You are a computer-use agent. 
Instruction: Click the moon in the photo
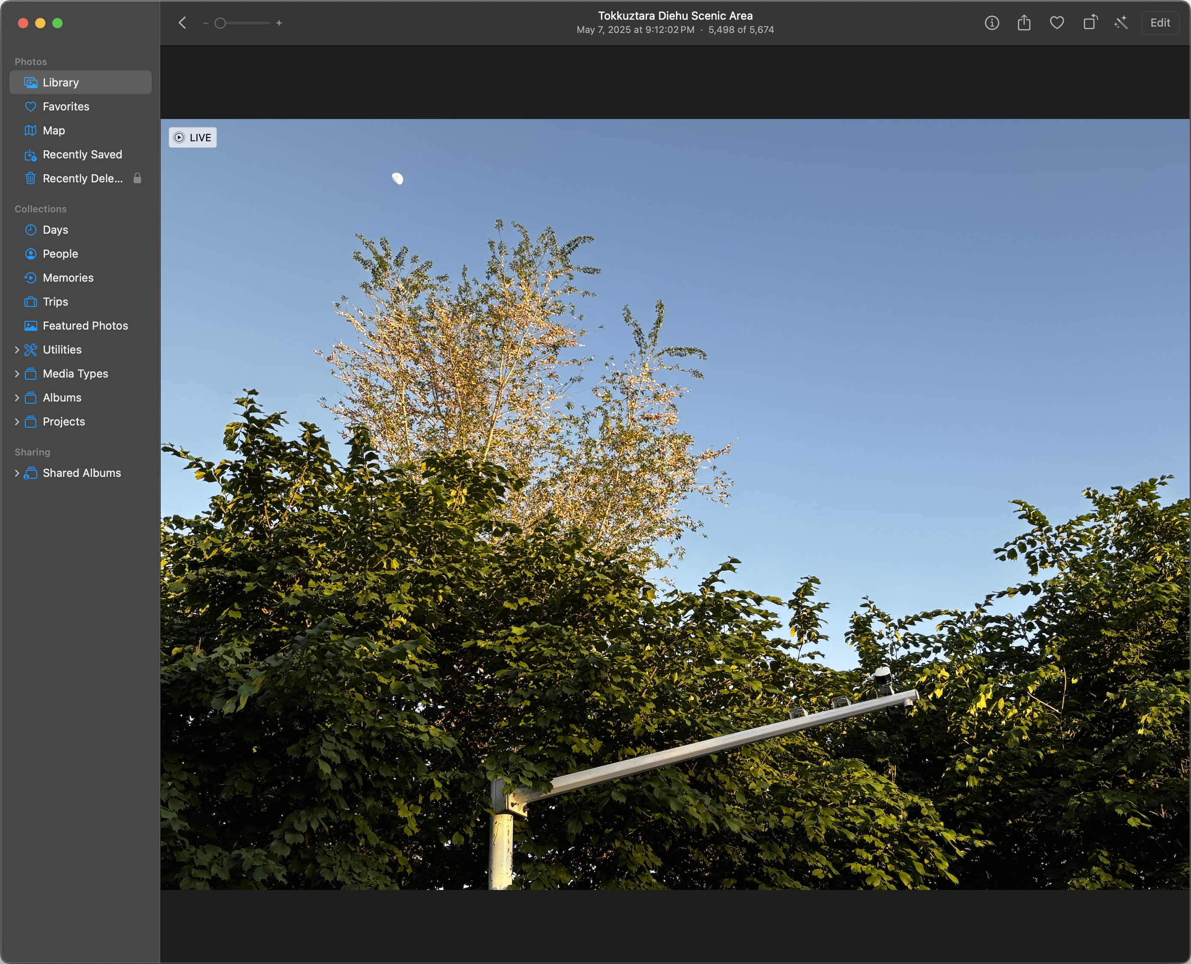pyautogui.click(x=398, y=178)
